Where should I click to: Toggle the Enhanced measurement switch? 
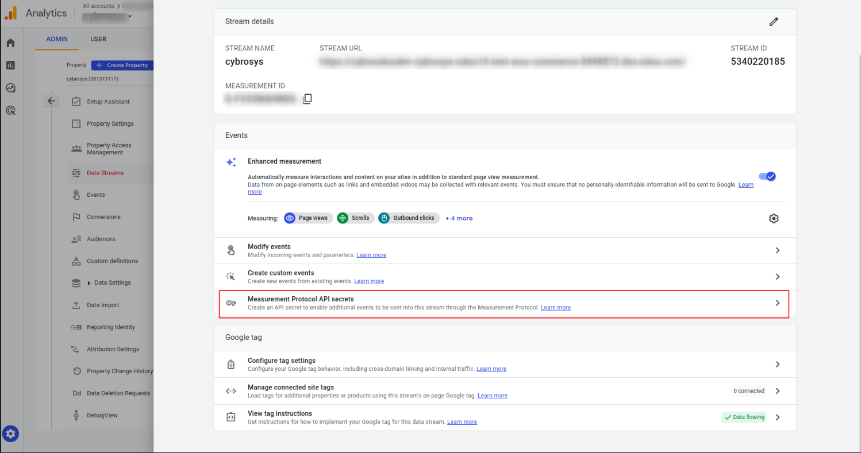coord(767,176)
